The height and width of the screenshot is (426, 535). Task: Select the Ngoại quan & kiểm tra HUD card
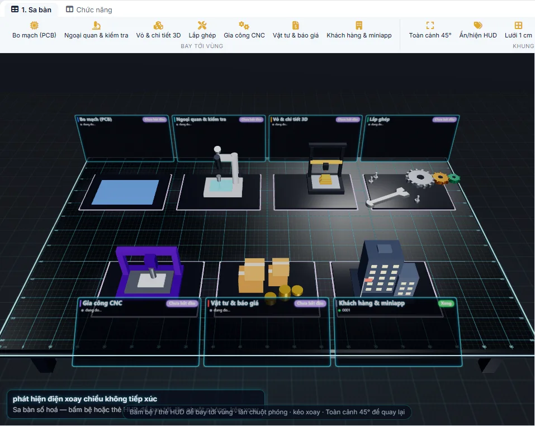click(x=219, y=138)
